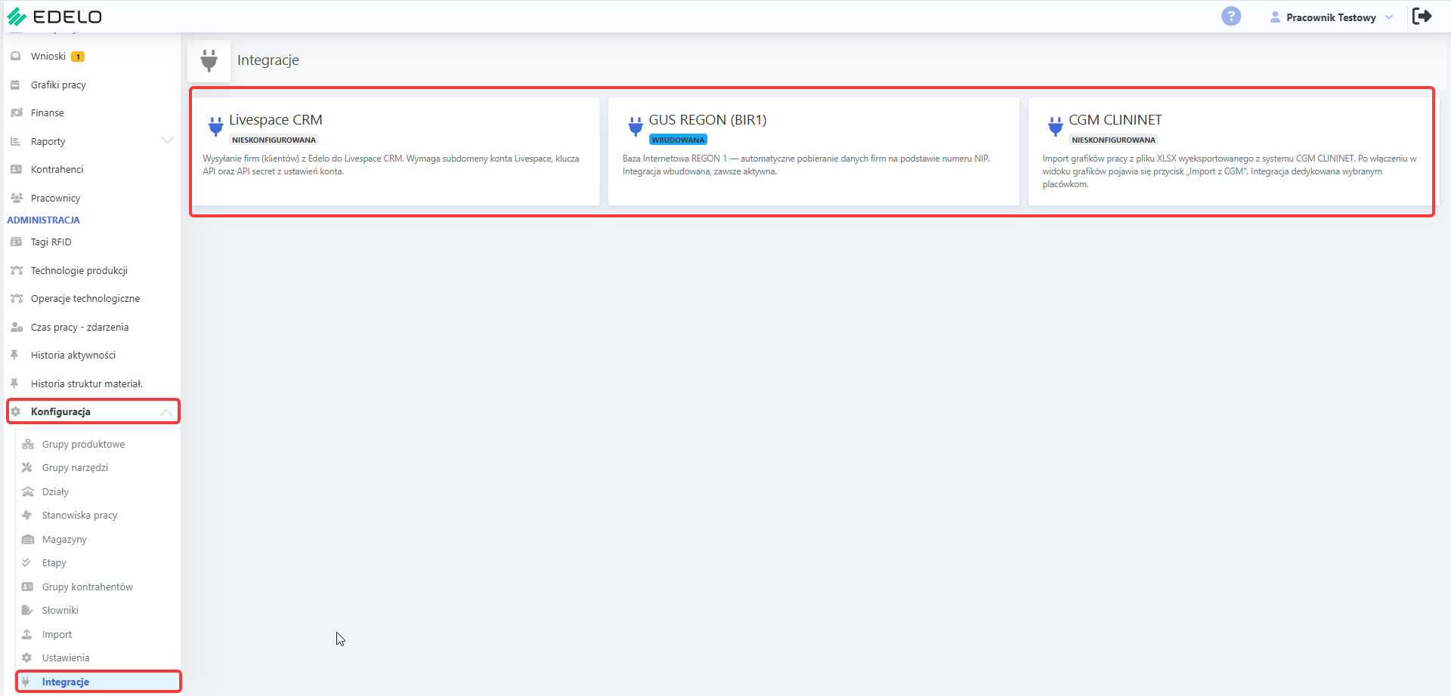Go to Grafiki pracy
Image resolution: width=1451 pixels, height=696 pixels.
[x=58, y=85]
